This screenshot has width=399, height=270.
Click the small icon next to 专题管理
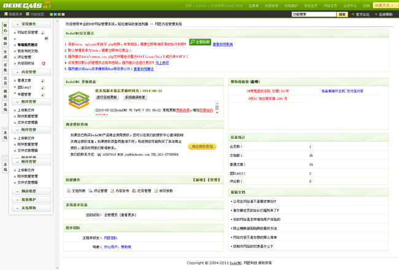tap(43, 94)
